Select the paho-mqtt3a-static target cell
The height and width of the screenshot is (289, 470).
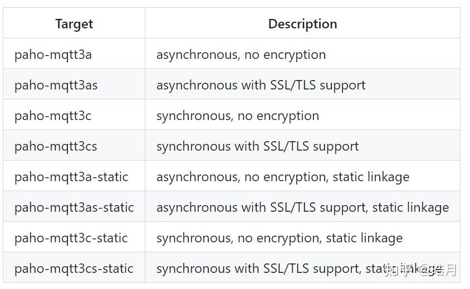[71, 177]
